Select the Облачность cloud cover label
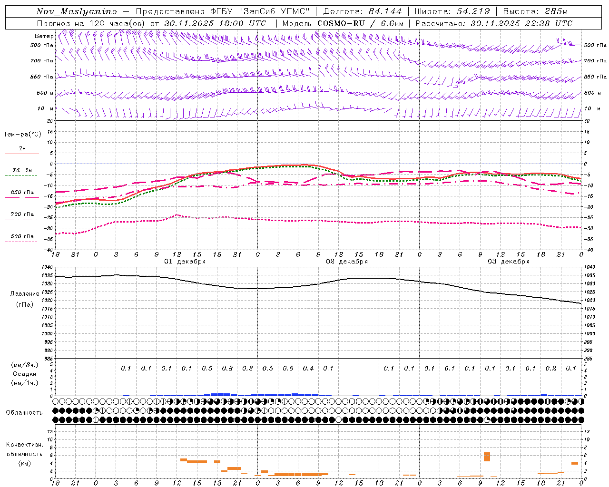 [x=24, y=413]
